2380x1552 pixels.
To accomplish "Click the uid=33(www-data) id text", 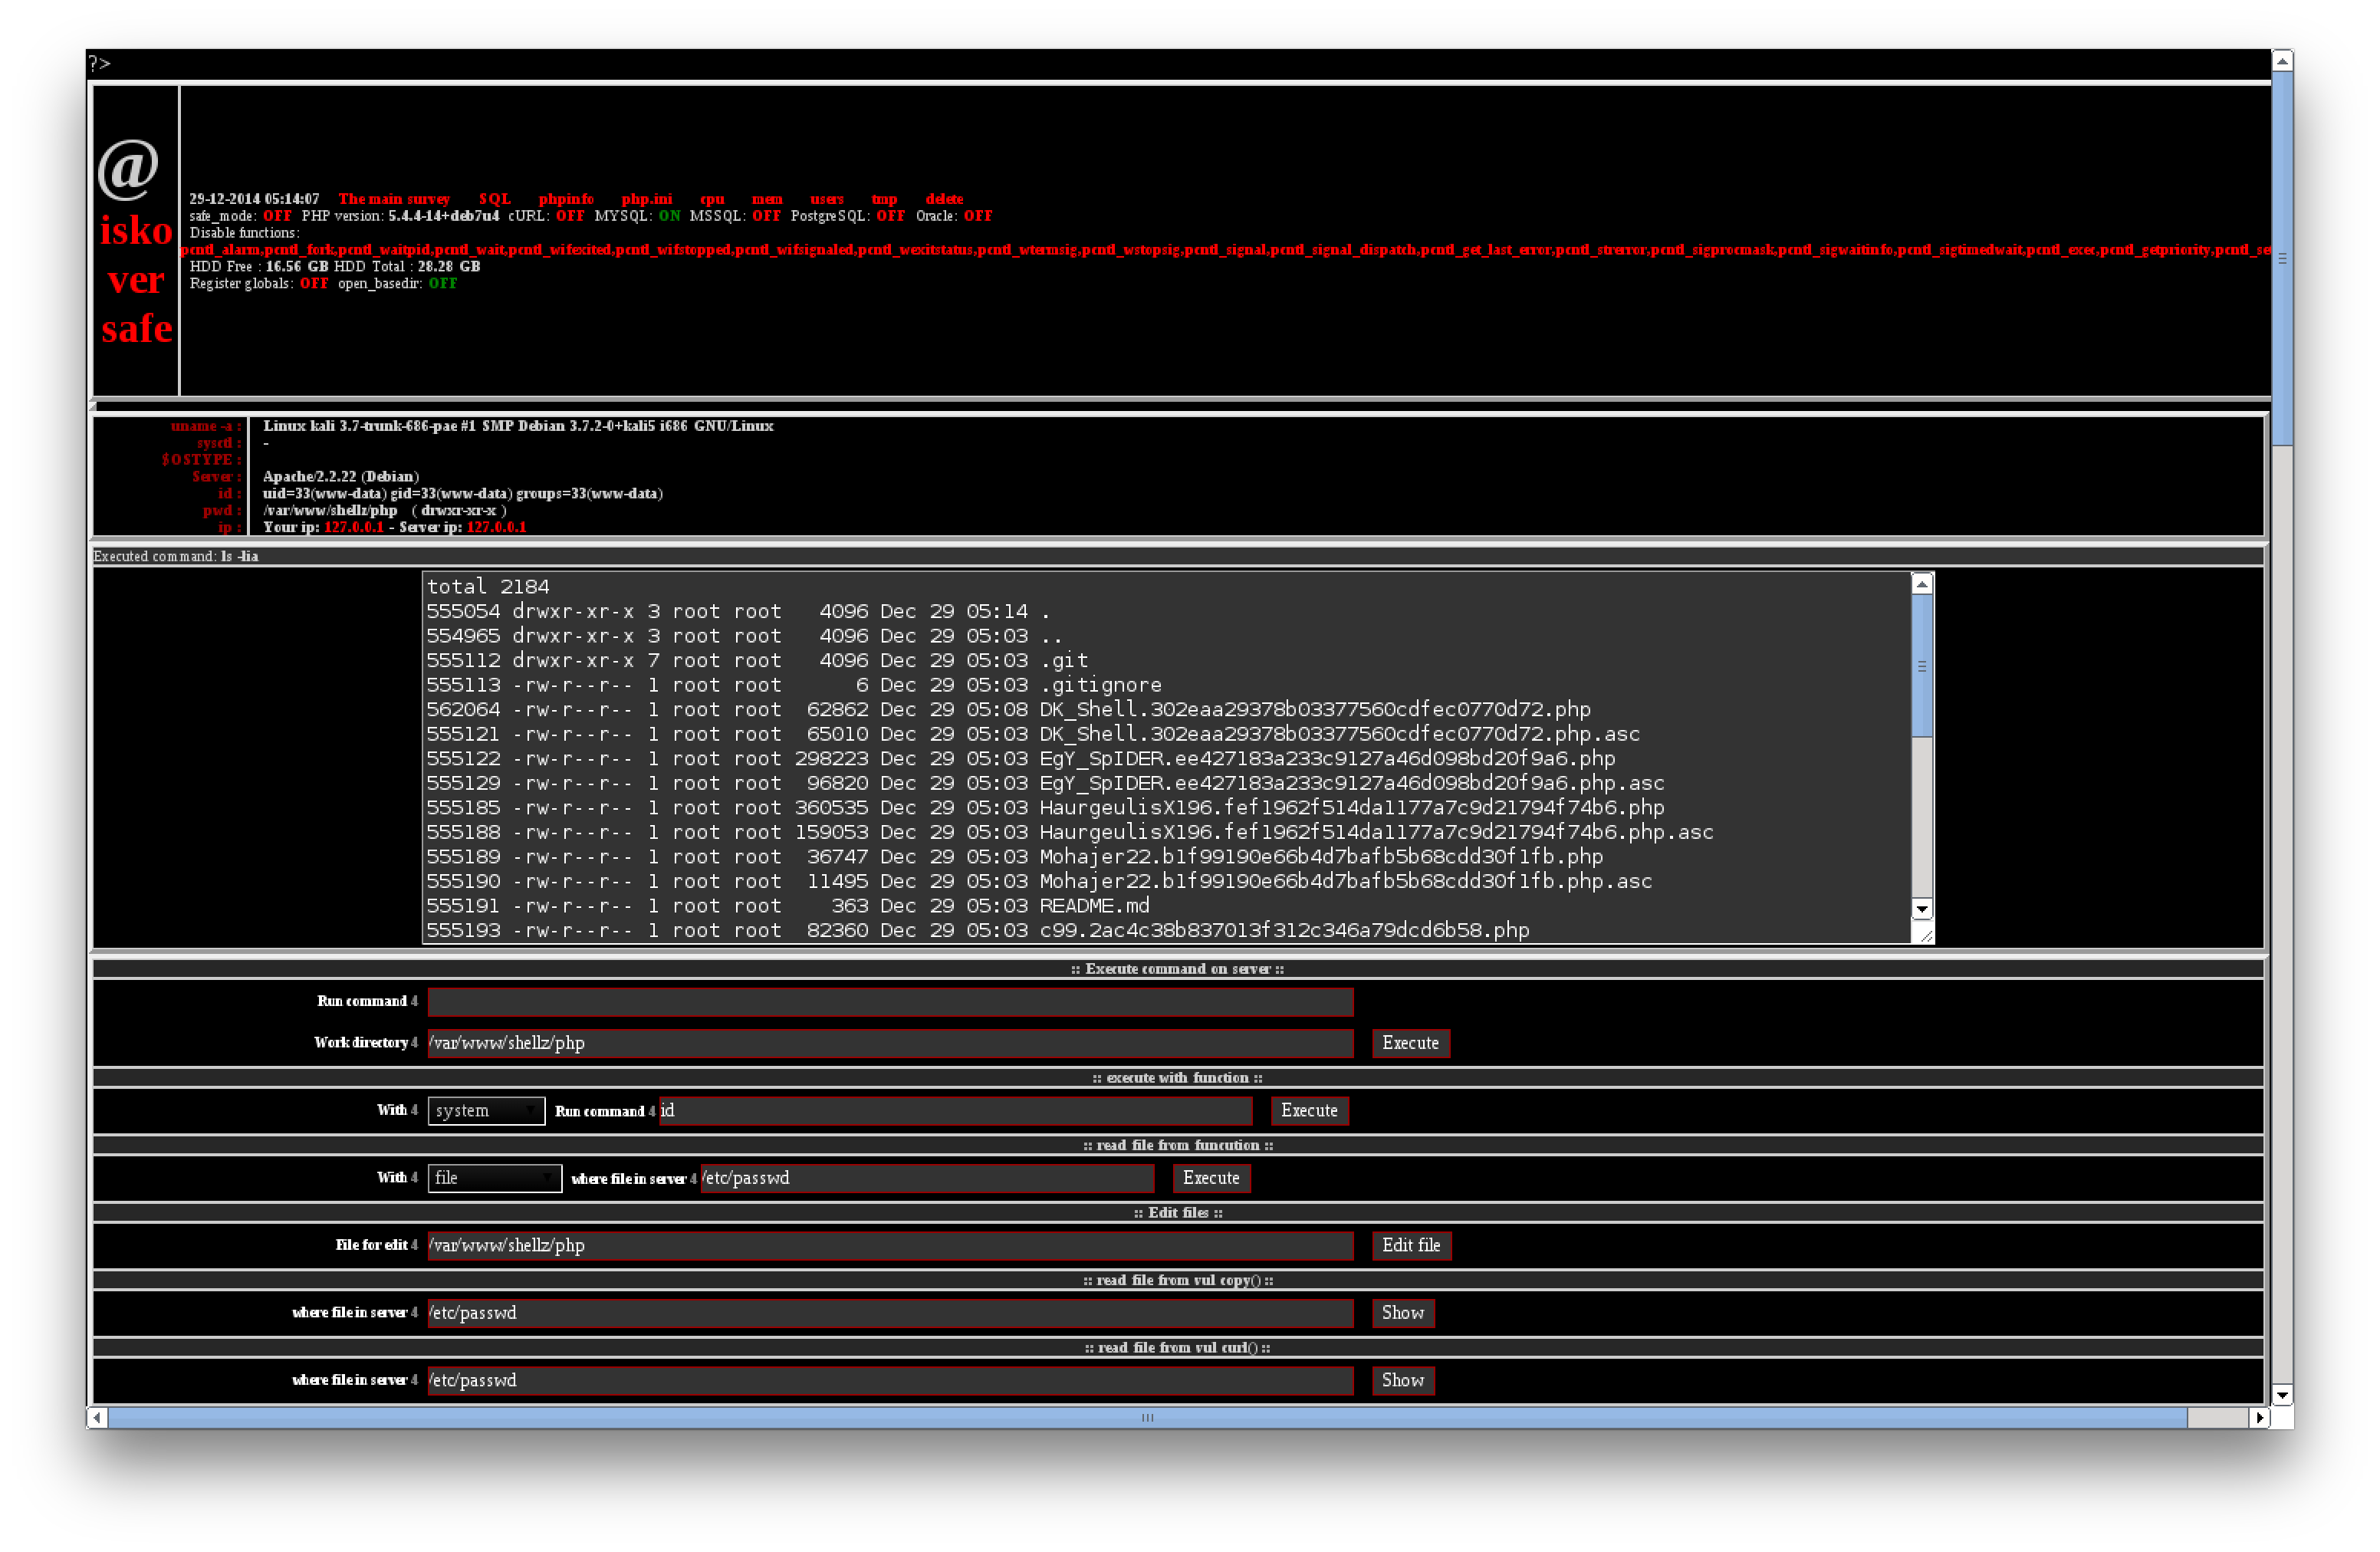I will (463, 493).
